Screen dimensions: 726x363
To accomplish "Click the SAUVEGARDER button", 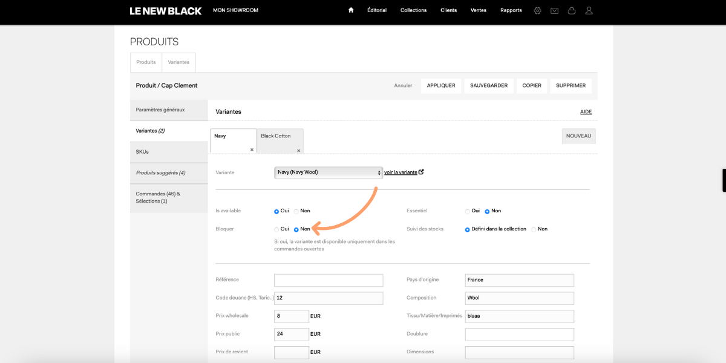I will [x=489, y=86].
